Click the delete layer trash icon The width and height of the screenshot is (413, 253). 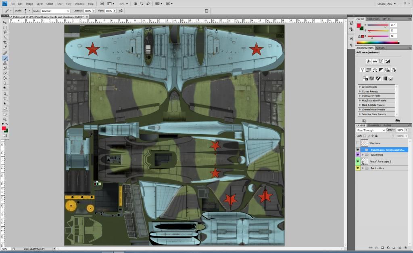[406, 247]
